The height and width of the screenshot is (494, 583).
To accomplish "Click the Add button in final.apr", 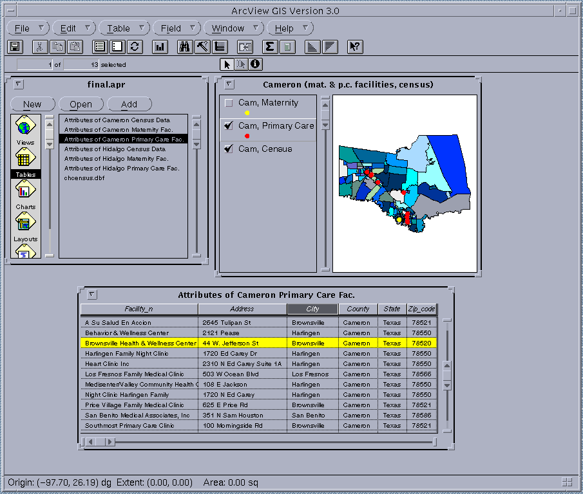I will point(129,104).
